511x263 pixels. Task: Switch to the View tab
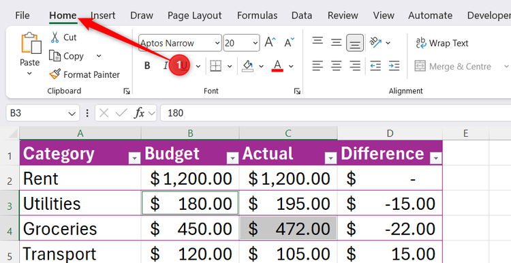pos(384,15)
